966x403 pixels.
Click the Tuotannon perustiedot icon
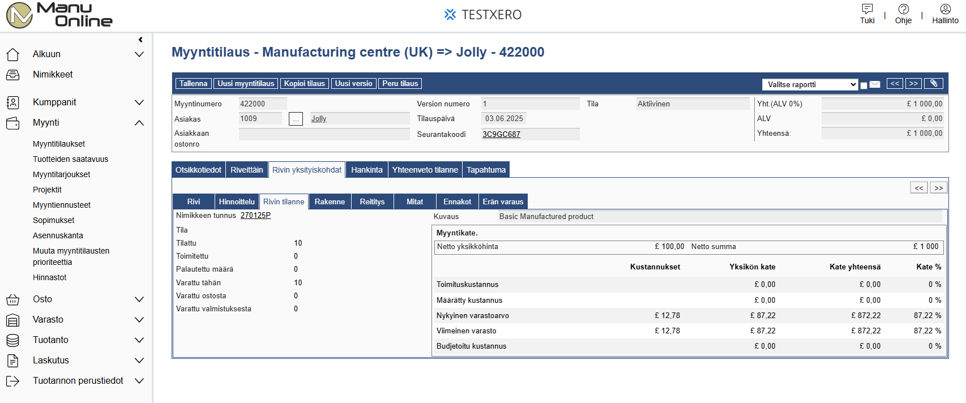[x=12, y=381]
